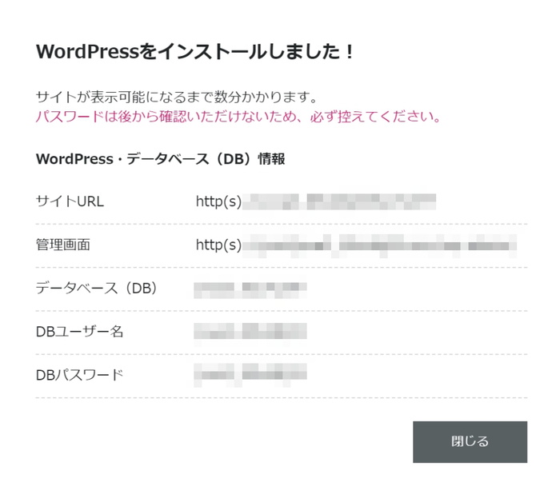Click the blurred database name value
Image resolution: width=560 pixels, height=486 pixels.
click(250, 290)
